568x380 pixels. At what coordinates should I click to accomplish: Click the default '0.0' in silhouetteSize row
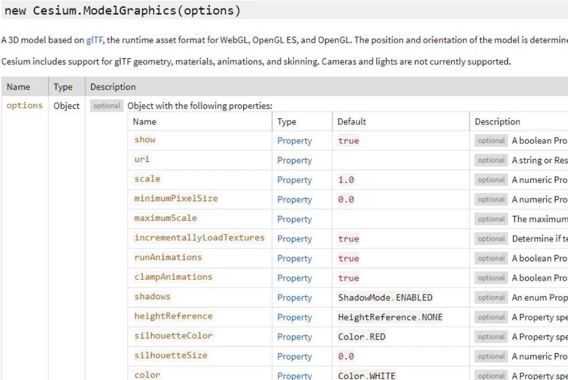tap(346, 356)
